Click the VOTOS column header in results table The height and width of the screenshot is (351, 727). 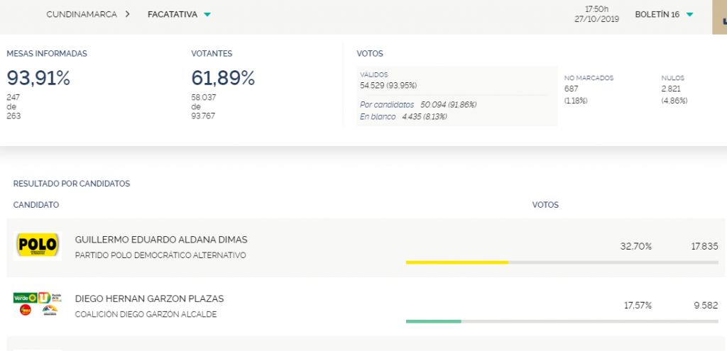[545, 205]
